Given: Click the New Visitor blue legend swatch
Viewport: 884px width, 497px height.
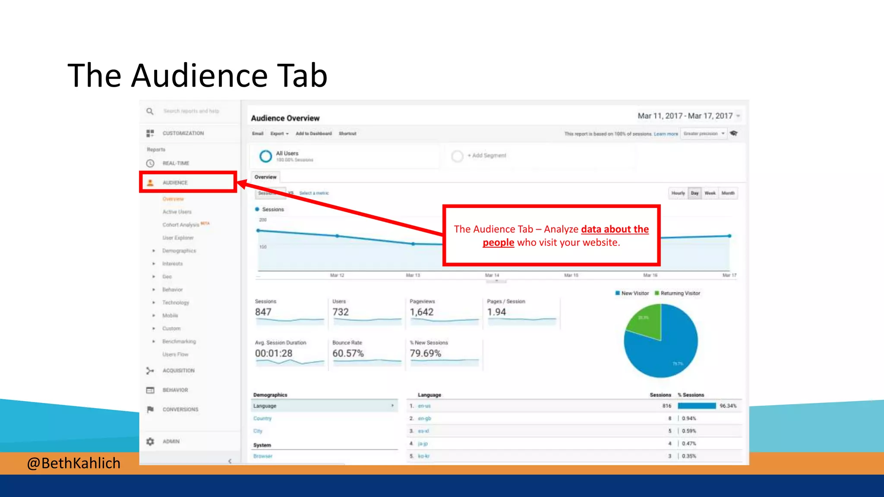Looking at the screenshot, I should point(618,293).
